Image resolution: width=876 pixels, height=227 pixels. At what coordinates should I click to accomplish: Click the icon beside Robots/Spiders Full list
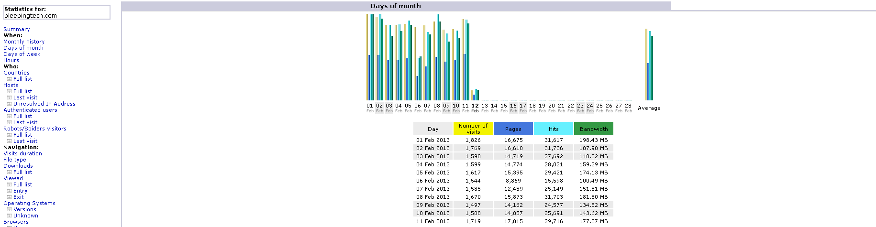tap(9, 135)
